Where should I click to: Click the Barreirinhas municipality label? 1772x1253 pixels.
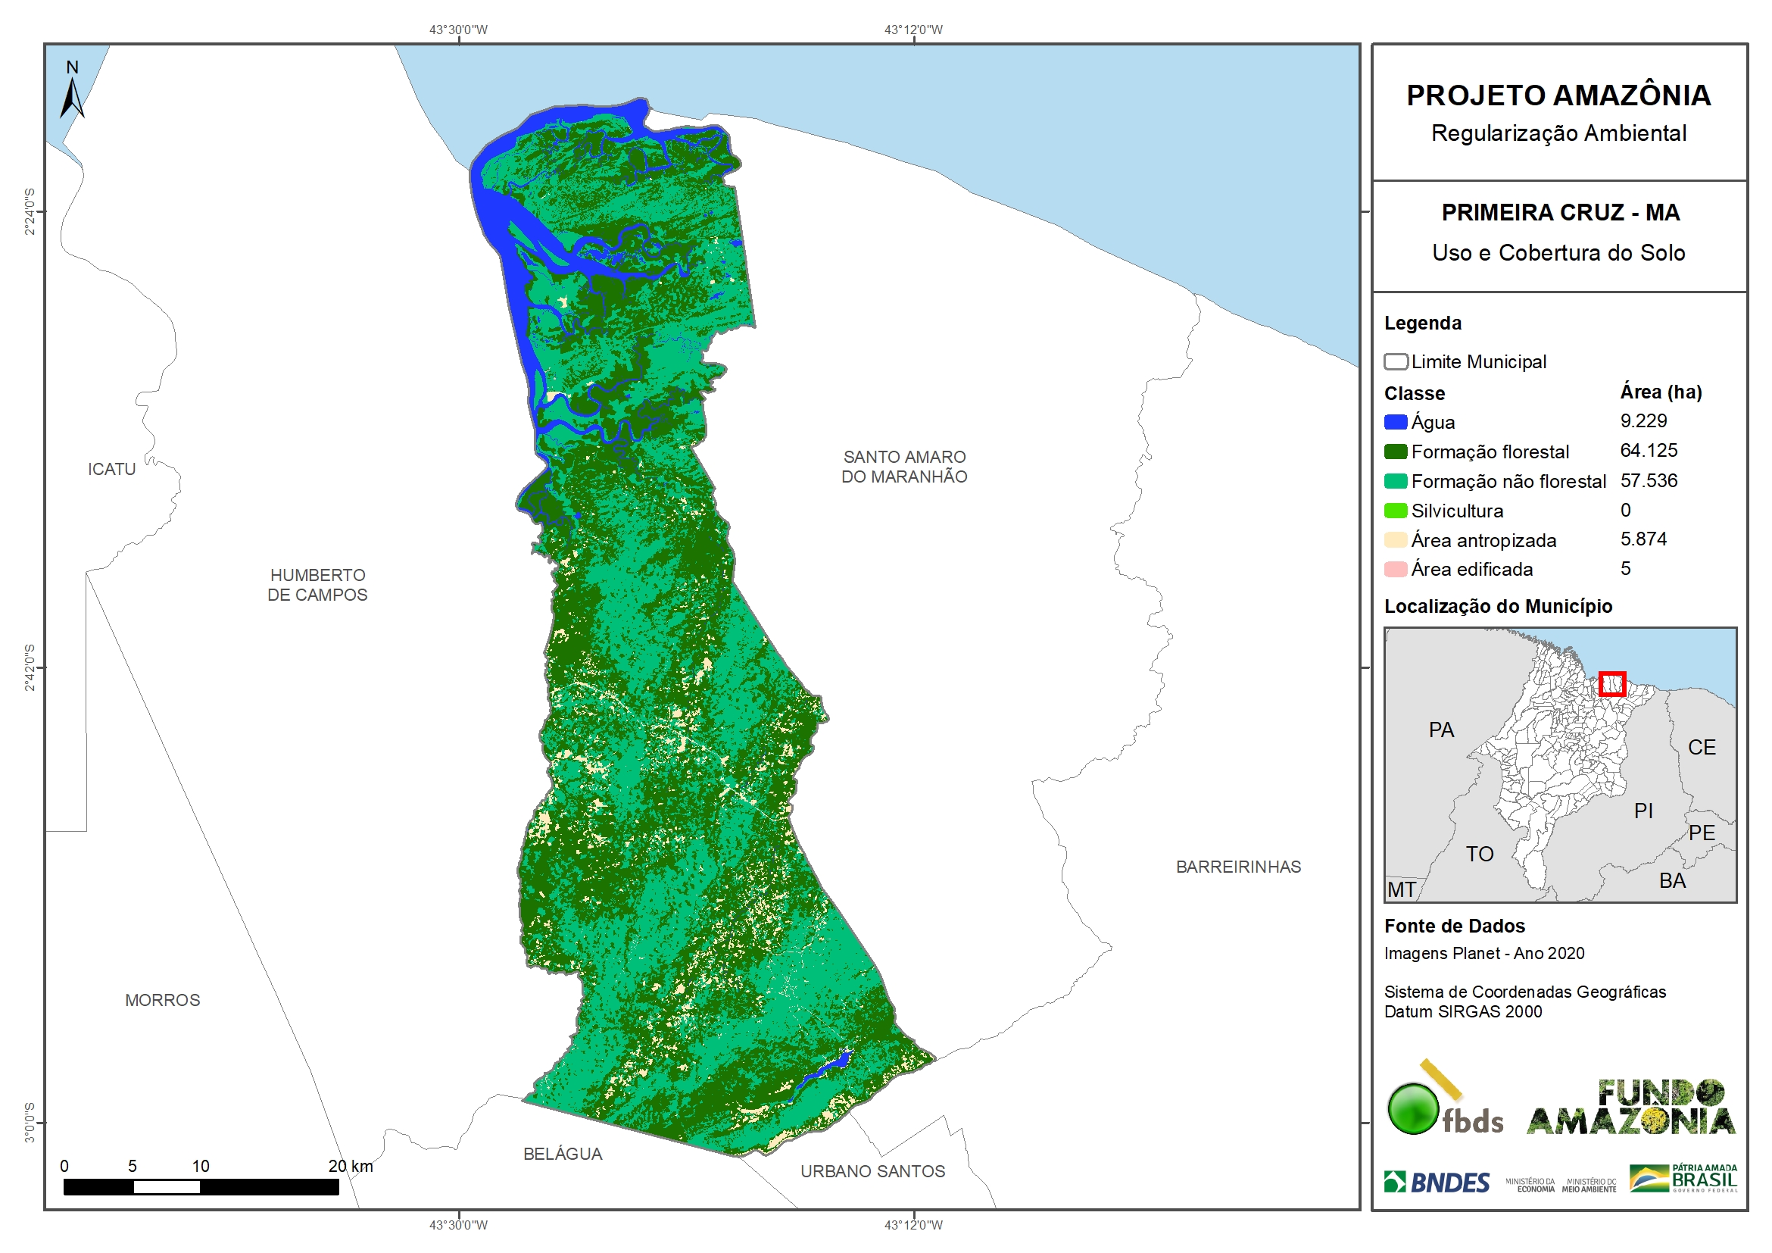coord(1238,867)
